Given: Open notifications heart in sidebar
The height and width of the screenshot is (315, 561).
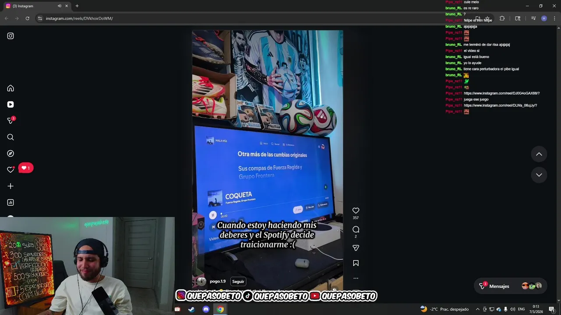Looking at the screenshot, I should (11, 170).
